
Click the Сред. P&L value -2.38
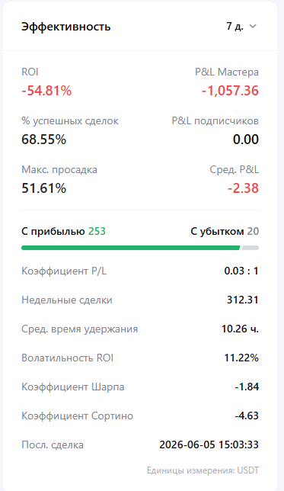pyautogui.click(x=243, y=188)
